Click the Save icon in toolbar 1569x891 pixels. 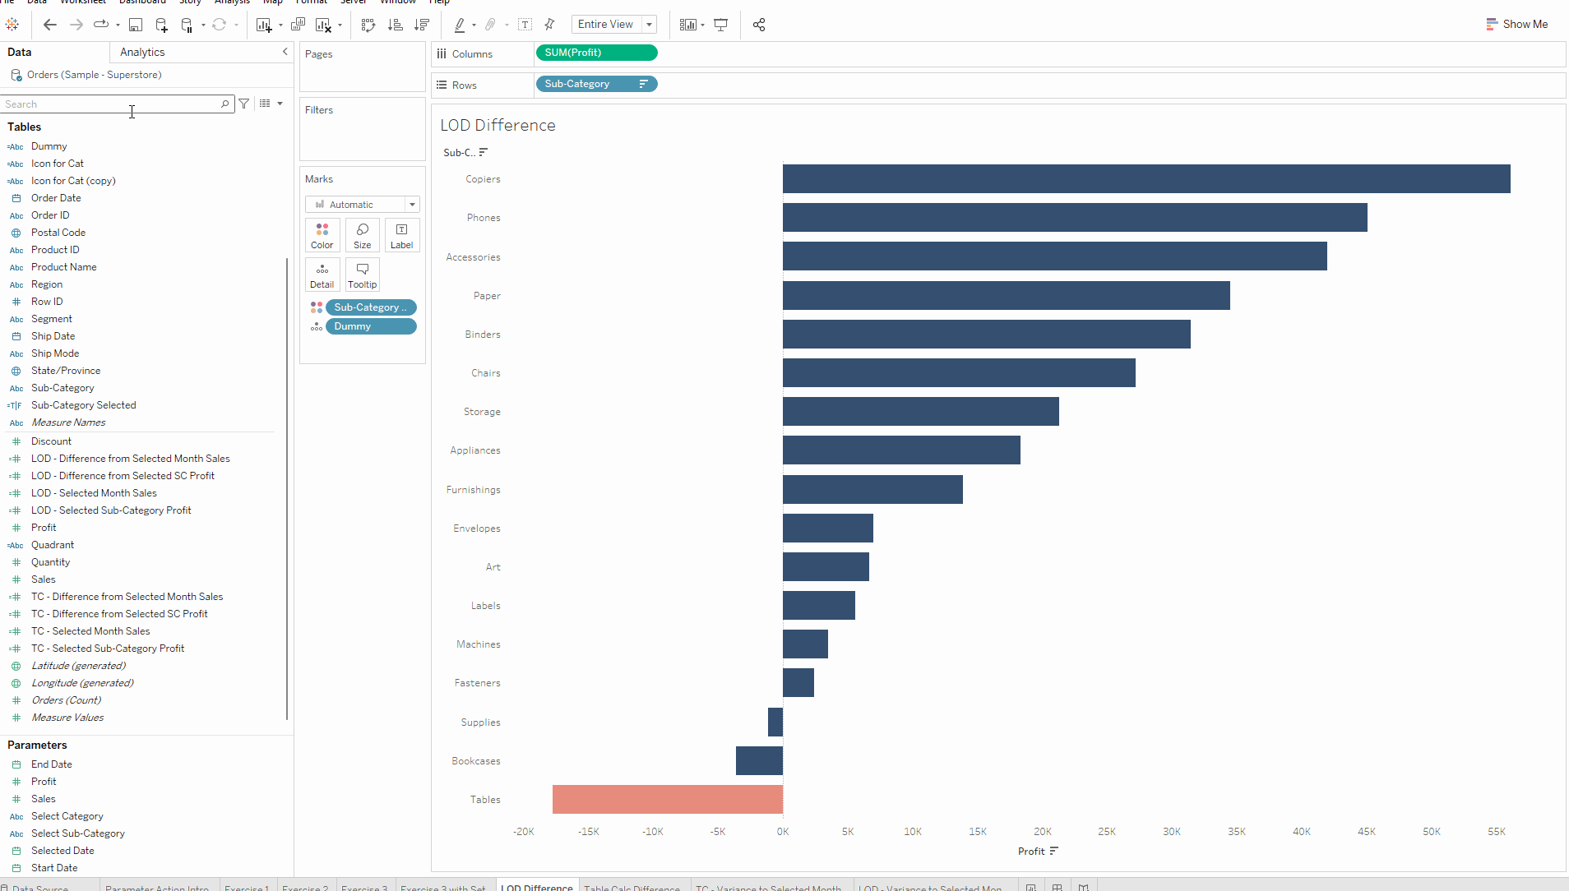pyautogui.click(x=136, y=25)
